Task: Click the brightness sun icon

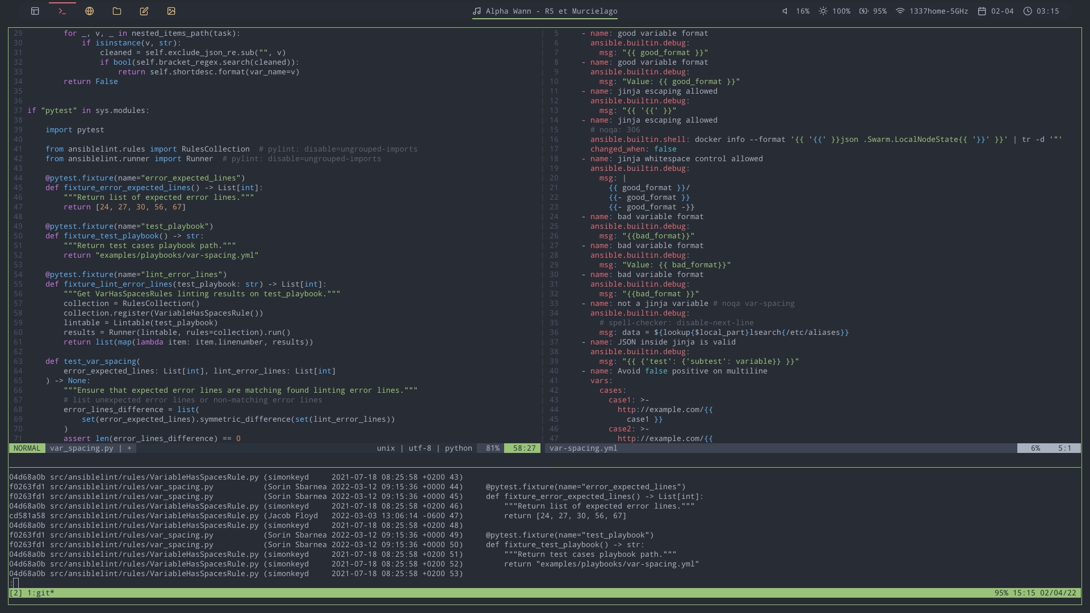Action: point(823,11)
